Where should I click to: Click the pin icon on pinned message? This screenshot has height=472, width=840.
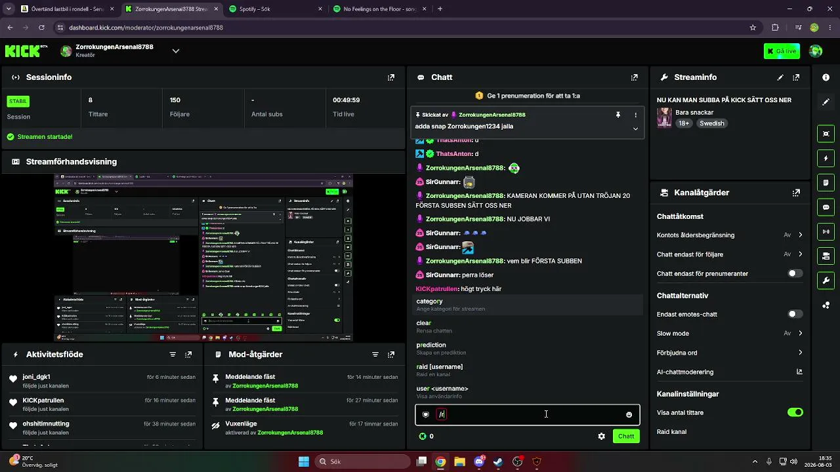[x=618, y=115]
